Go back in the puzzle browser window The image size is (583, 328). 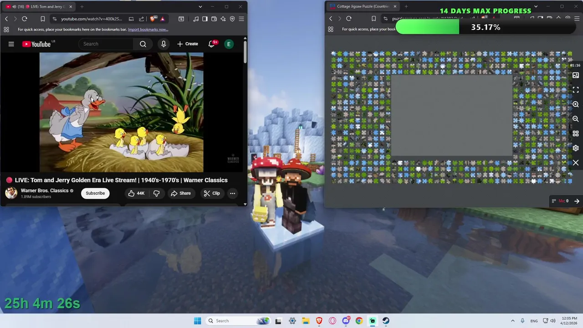point(331,19)
